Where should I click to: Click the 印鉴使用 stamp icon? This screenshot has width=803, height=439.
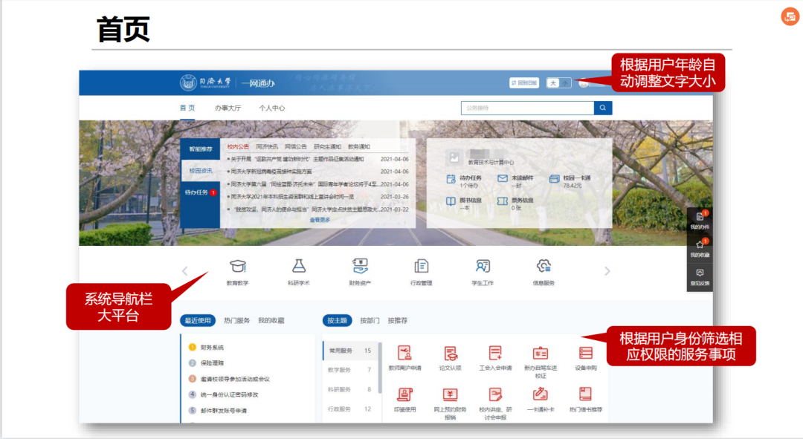click(404, 395)
